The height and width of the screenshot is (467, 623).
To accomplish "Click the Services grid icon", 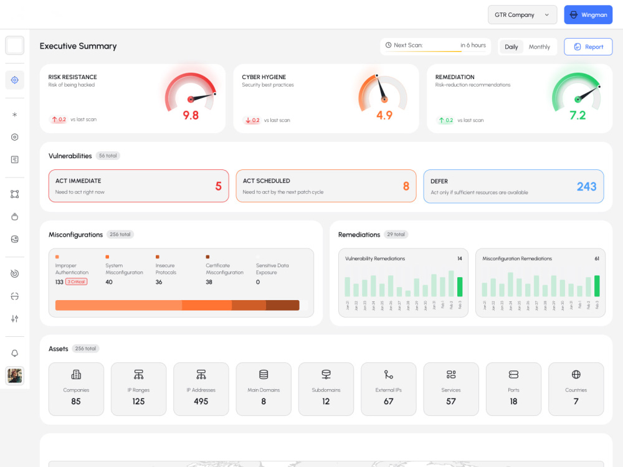I will click(x=451, y=374).
